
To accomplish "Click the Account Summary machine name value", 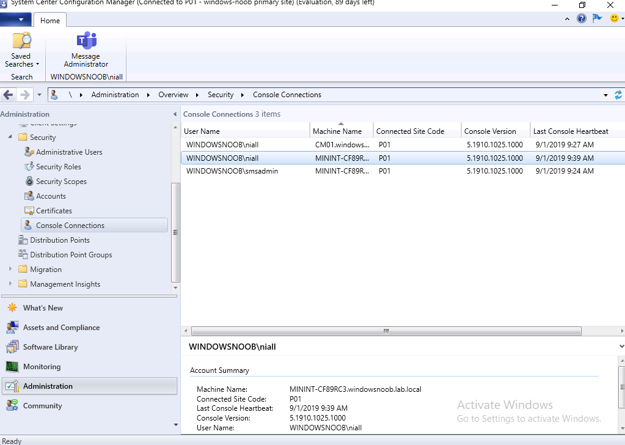I will point(355,389).
